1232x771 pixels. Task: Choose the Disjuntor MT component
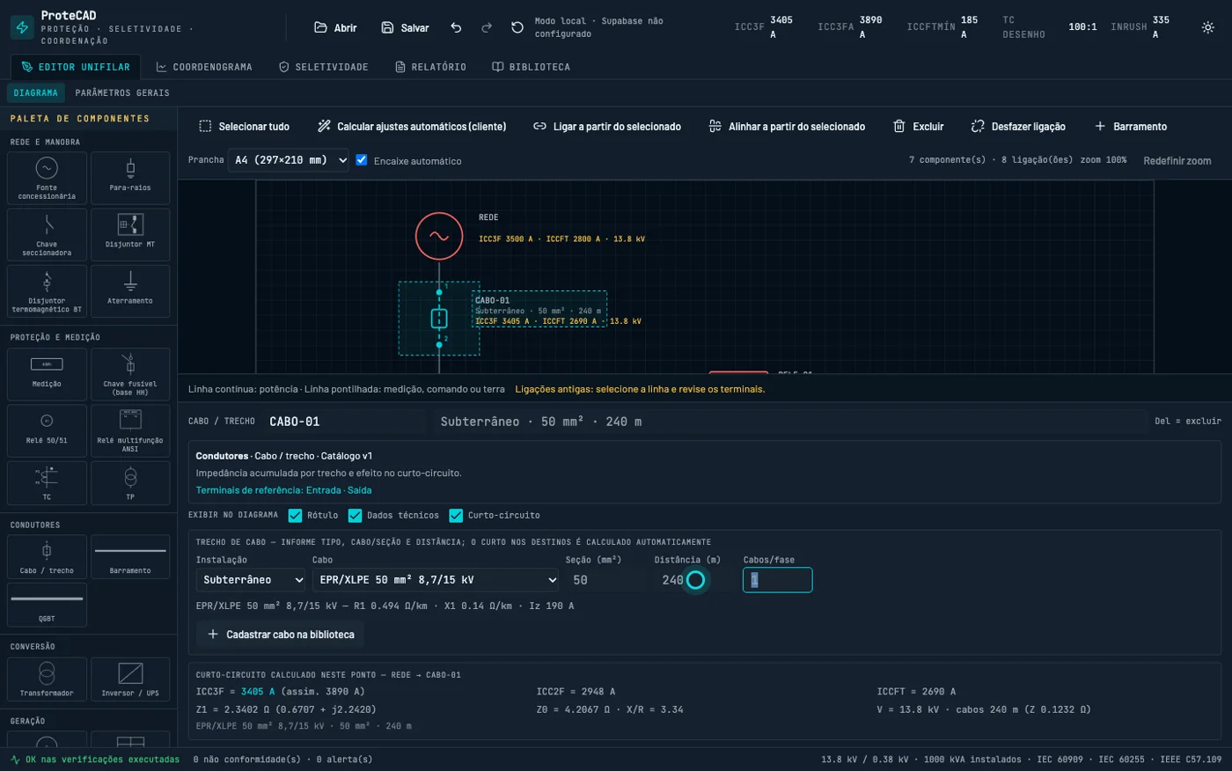[130, 235]
